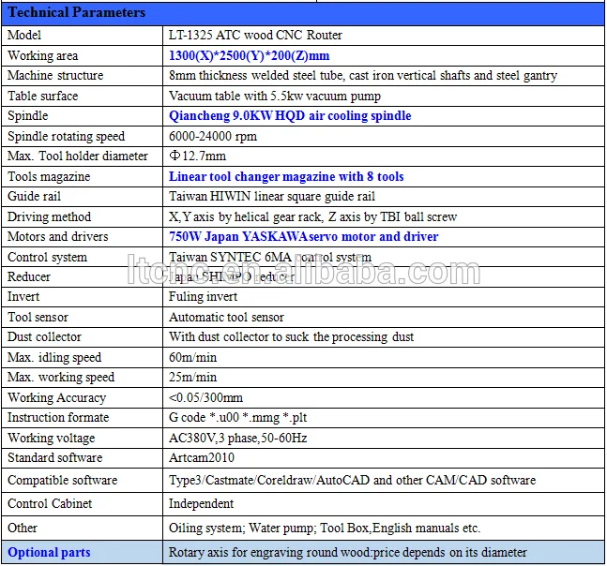Screen dimensions: 607x566
Task: Select the "Max. working speed" label
Action: [61, 377]
